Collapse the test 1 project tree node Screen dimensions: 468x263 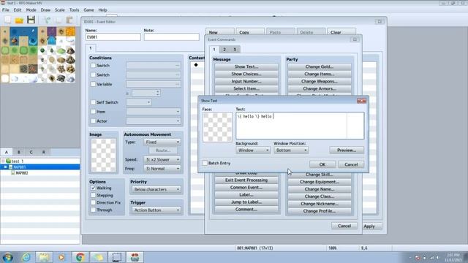[3, 161]
